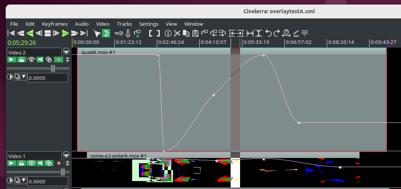Viewport: 401px width, 189px height.
Task: Select the arrow editing mode tool
Action: (x=97, y=33)
